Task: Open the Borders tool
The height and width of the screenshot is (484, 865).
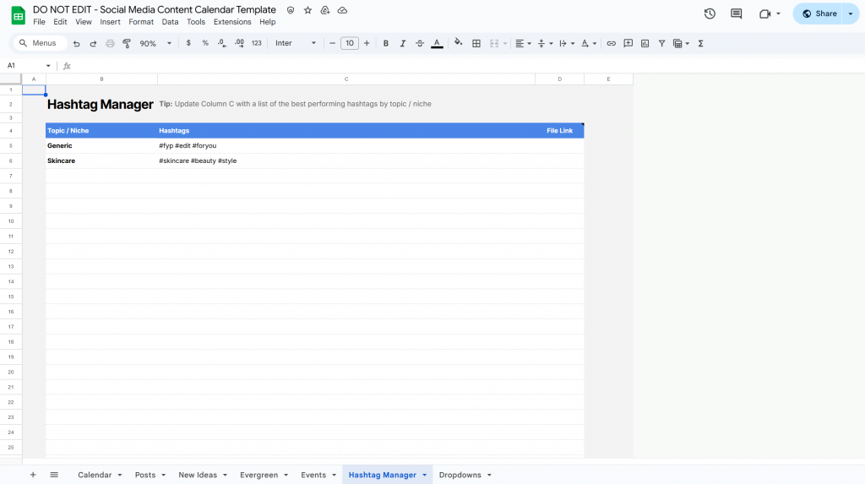Action: 476,43
